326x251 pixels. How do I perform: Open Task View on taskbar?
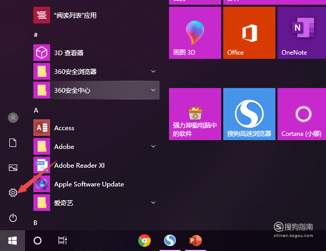[63, 241]
